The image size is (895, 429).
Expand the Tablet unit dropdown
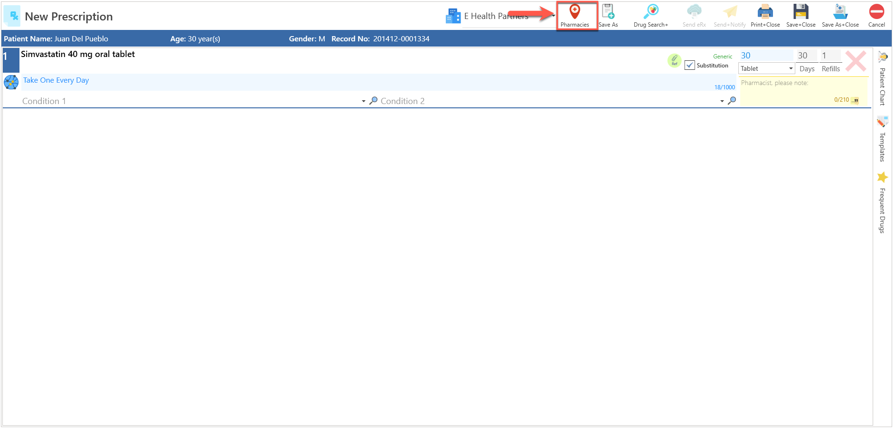[x=791, y=68]
